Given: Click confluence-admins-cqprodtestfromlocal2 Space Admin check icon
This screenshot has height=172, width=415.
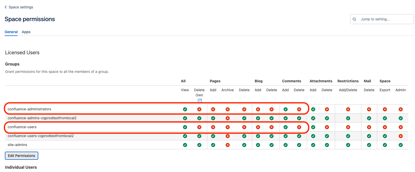Looking at the screenshot, I should (x=401, y=118).
